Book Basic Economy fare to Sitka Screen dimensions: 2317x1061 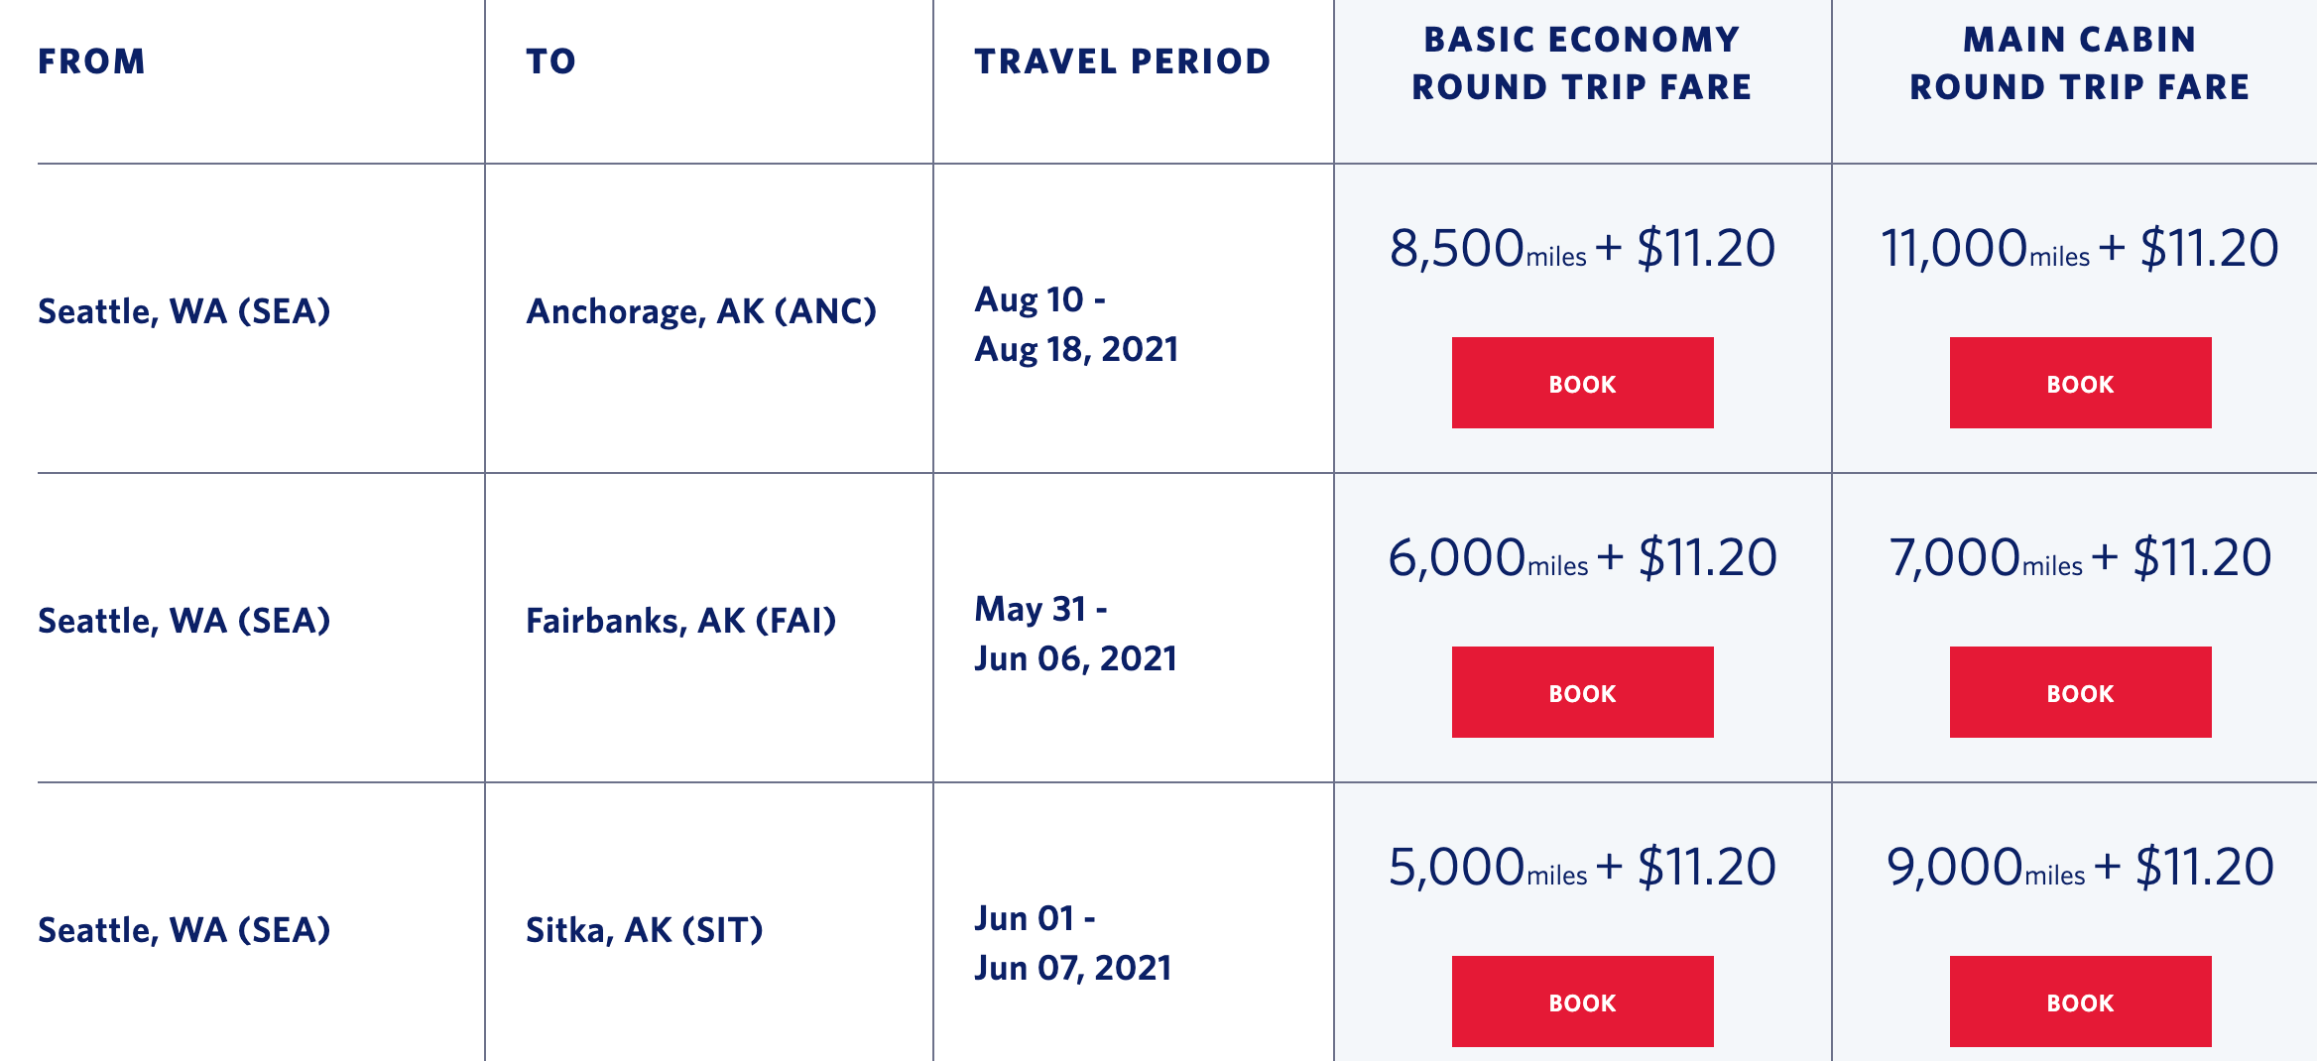(x=1582, y=1002)
